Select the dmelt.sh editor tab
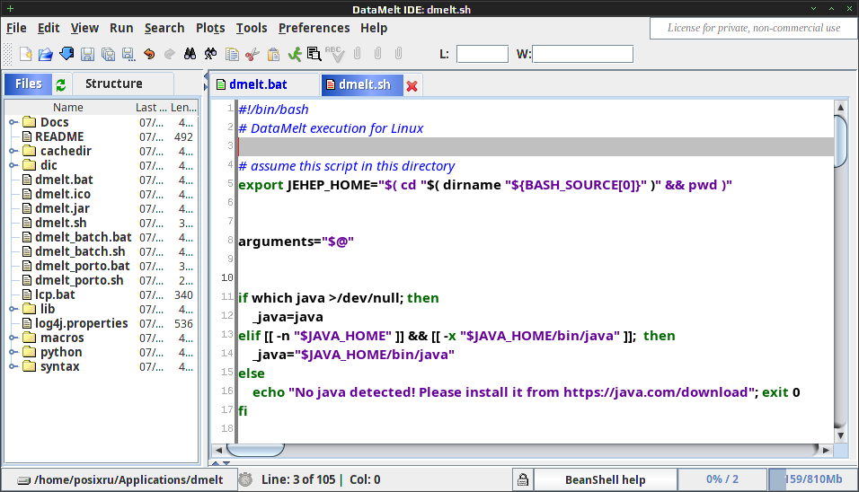Image resolution: width=859 pixels, height=492 pixels. [363, 84]
